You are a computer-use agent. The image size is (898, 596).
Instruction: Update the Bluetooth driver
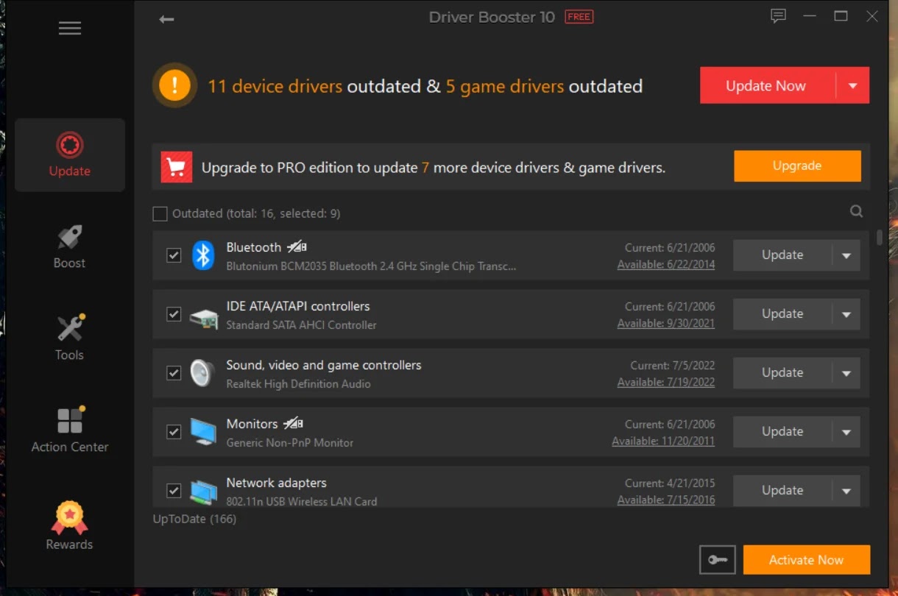[x=782, y=255]
